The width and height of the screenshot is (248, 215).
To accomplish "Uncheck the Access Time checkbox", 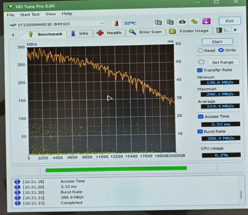I will 201,117.
